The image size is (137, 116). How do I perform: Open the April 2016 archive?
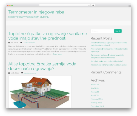(x=95, y=95)
